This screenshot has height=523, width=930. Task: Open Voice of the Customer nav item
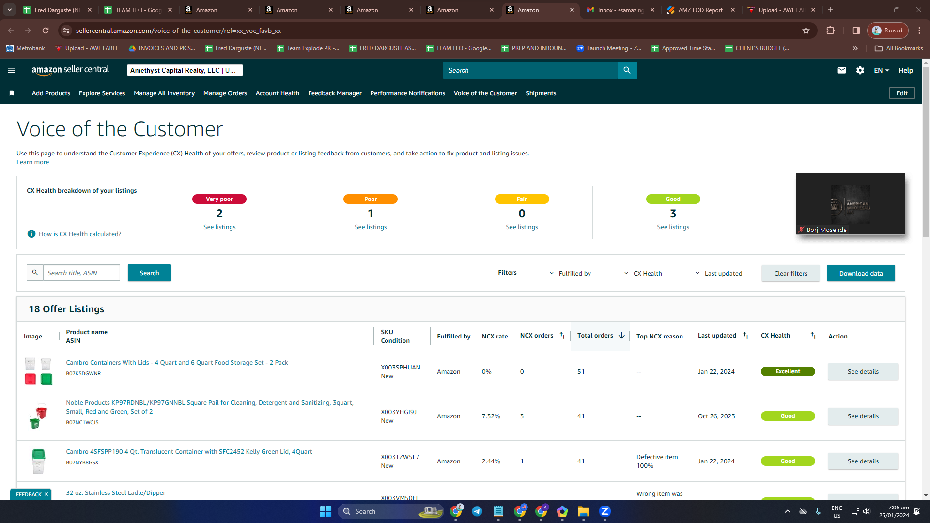pyautogui.click(x=485, y=93)
